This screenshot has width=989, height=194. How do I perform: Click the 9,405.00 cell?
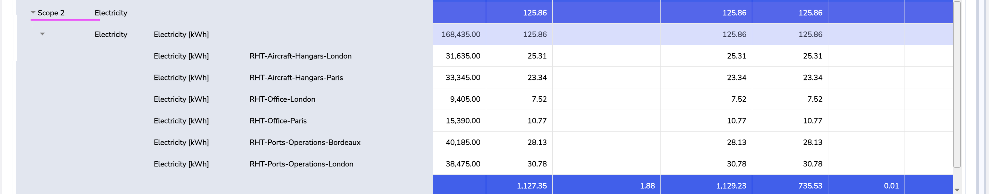pos(465,99)
